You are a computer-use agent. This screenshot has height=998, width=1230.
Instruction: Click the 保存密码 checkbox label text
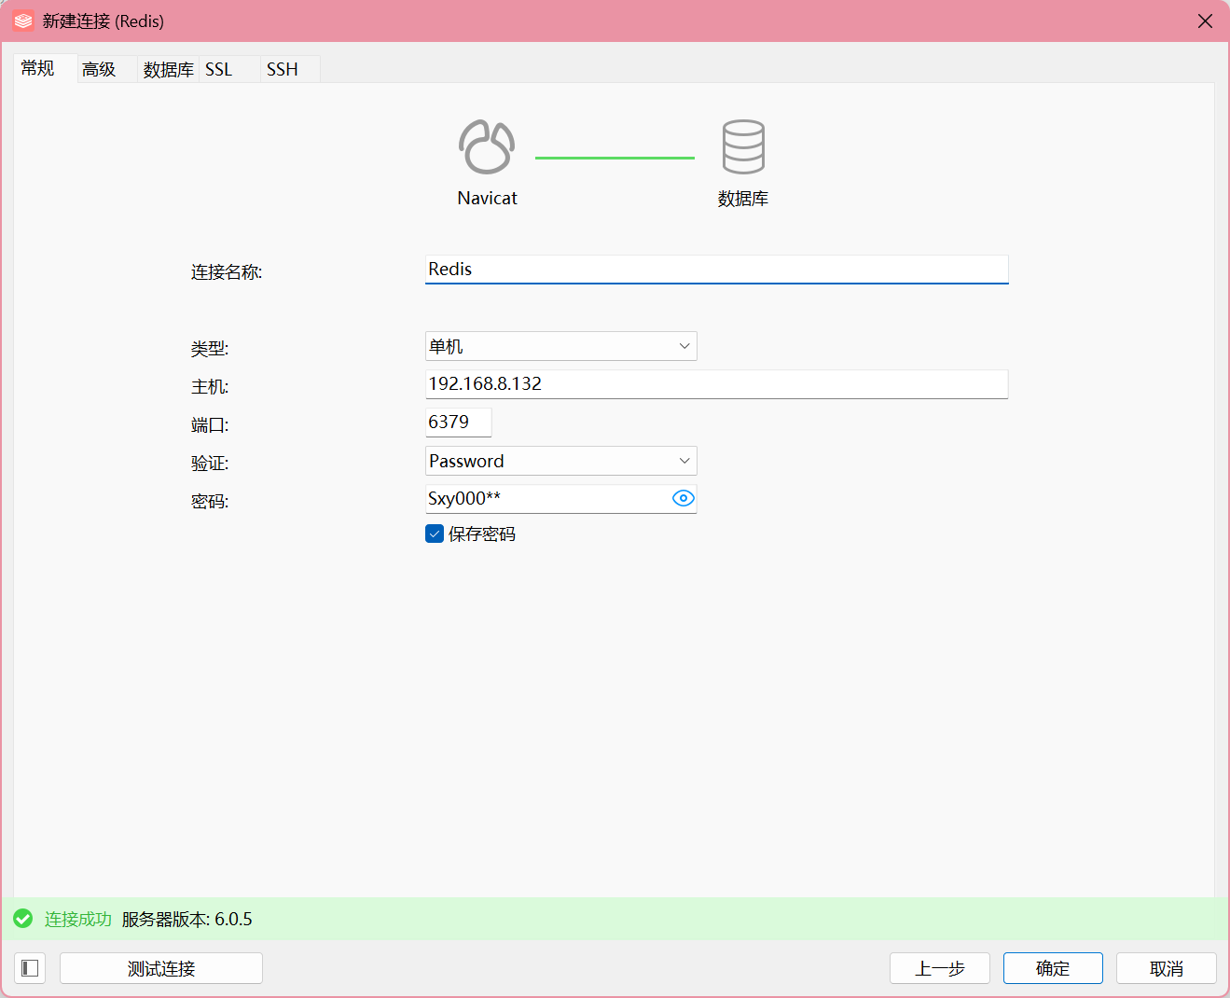(482, 534)
